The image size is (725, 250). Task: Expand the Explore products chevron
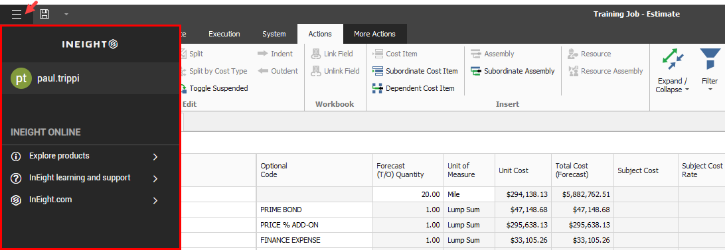(155, 156)
